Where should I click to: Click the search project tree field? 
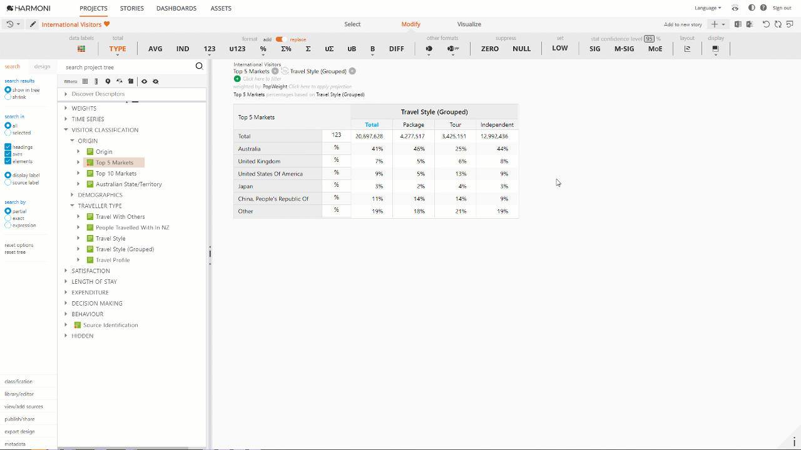pos(125,67)
